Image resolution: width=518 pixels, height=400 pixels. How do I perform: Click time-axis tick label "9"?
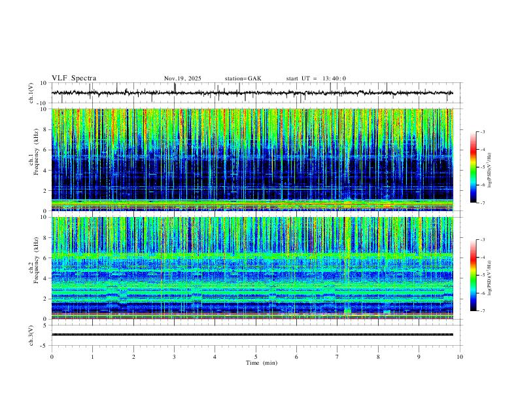(x=419, y=357)
